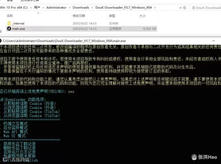The width and height of the screenshot is (221, 164).
Task: Minimize the main.exe console window
Action: 213,41
